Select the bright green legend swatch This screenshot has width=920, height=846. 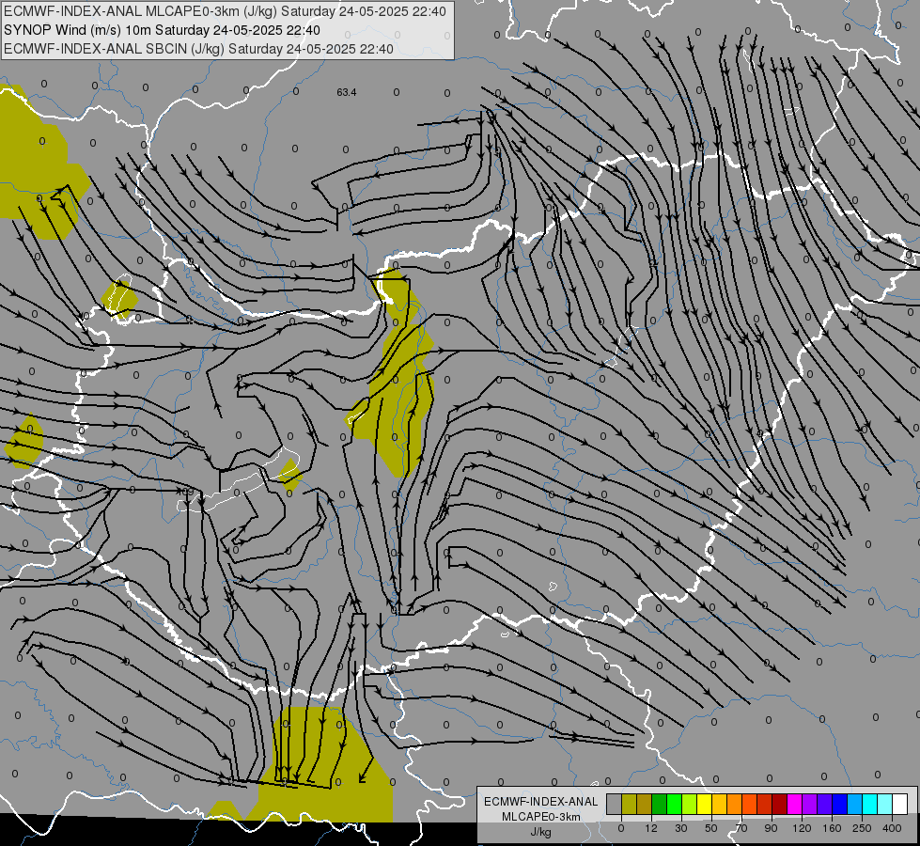[674, 805]
